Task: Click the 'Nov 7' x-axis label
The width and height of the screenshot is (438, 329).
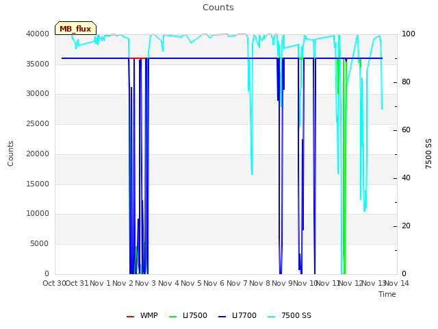Action: (x=237, y=283)
